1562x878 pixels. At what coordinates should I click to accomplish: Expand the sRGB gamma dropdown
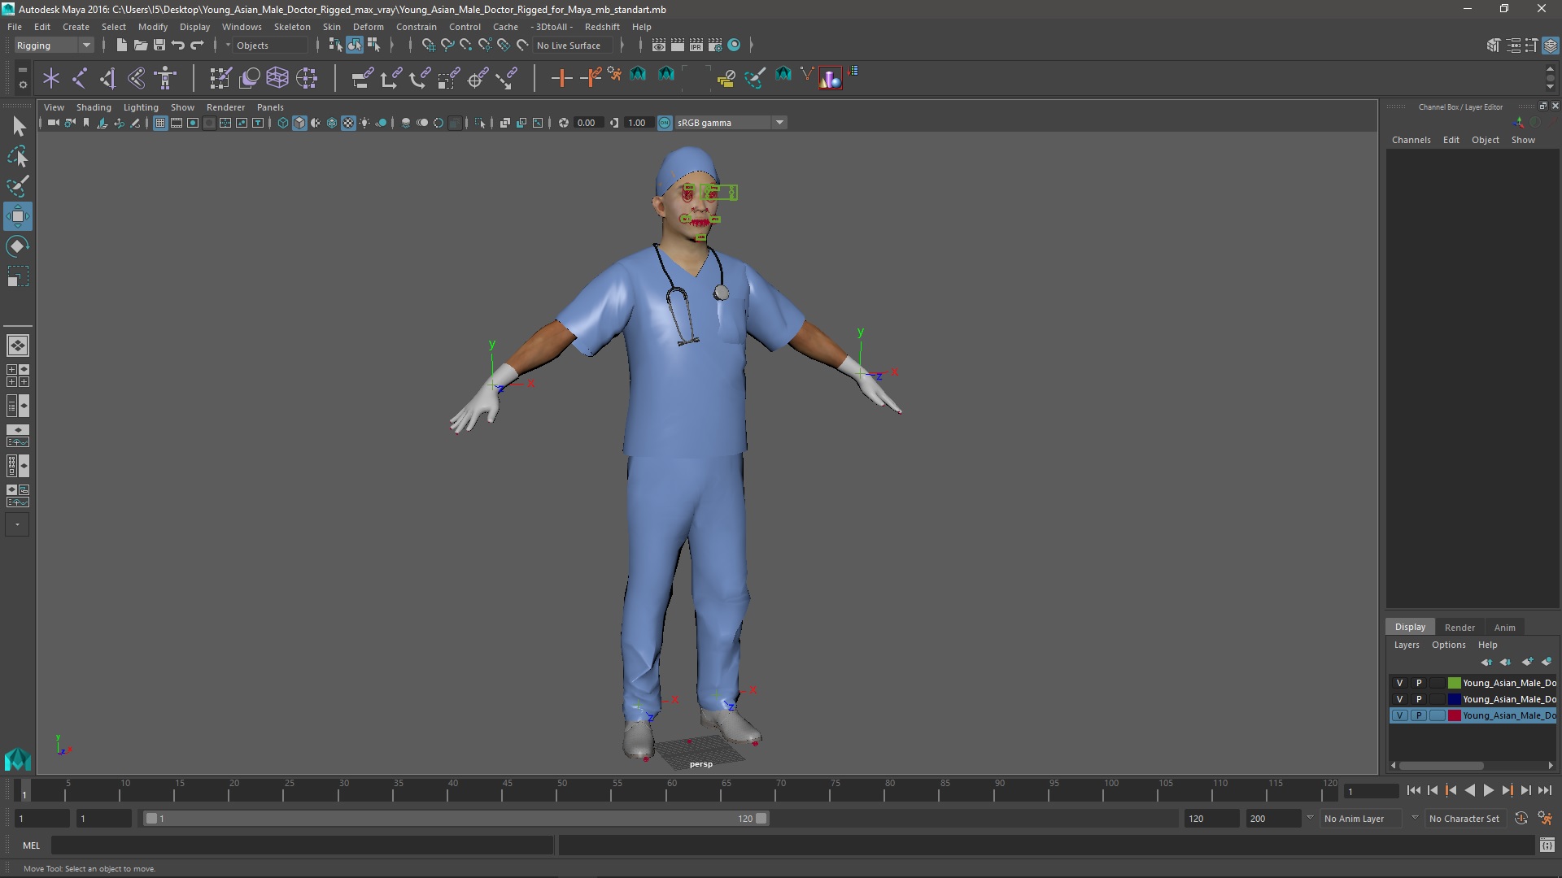pyautogui.click(x=779, y=123)
